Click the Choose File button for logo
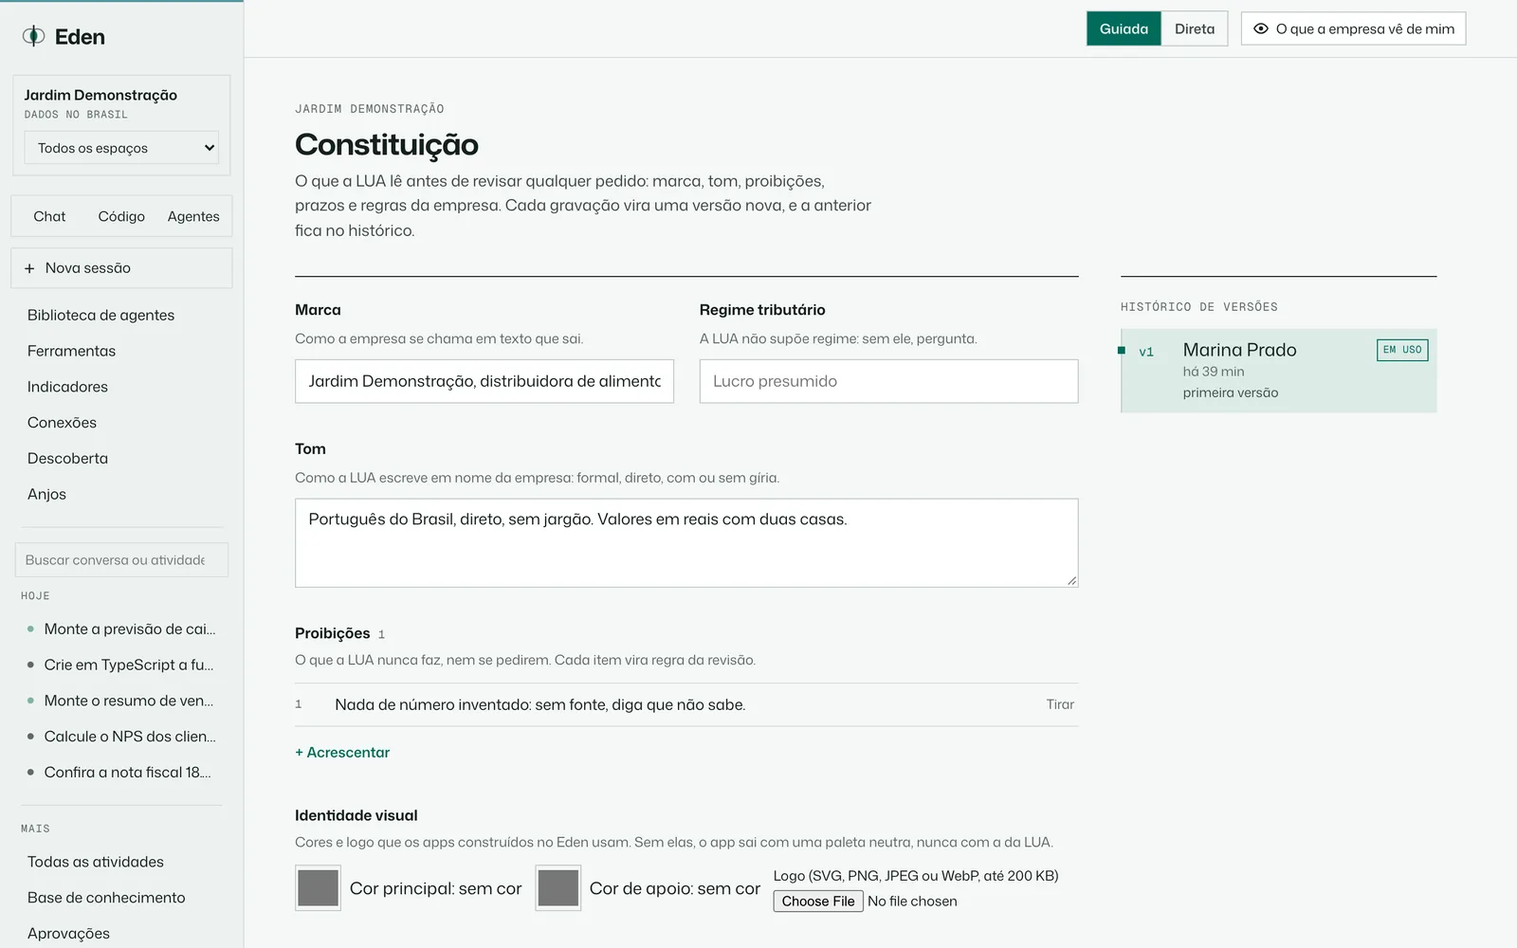This screenshot has width=1517, height=948. click(818, 902)
